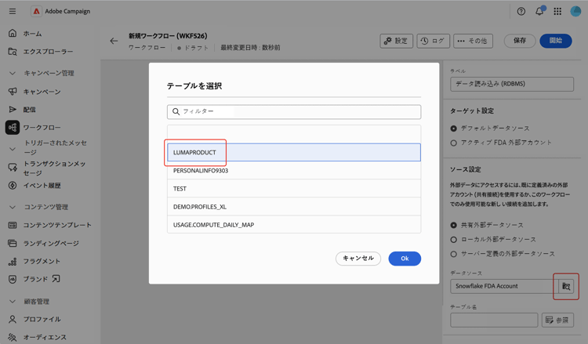Viewport: 588px width, 344px height.
Task: Select the TEST table row
Action: 294,189
